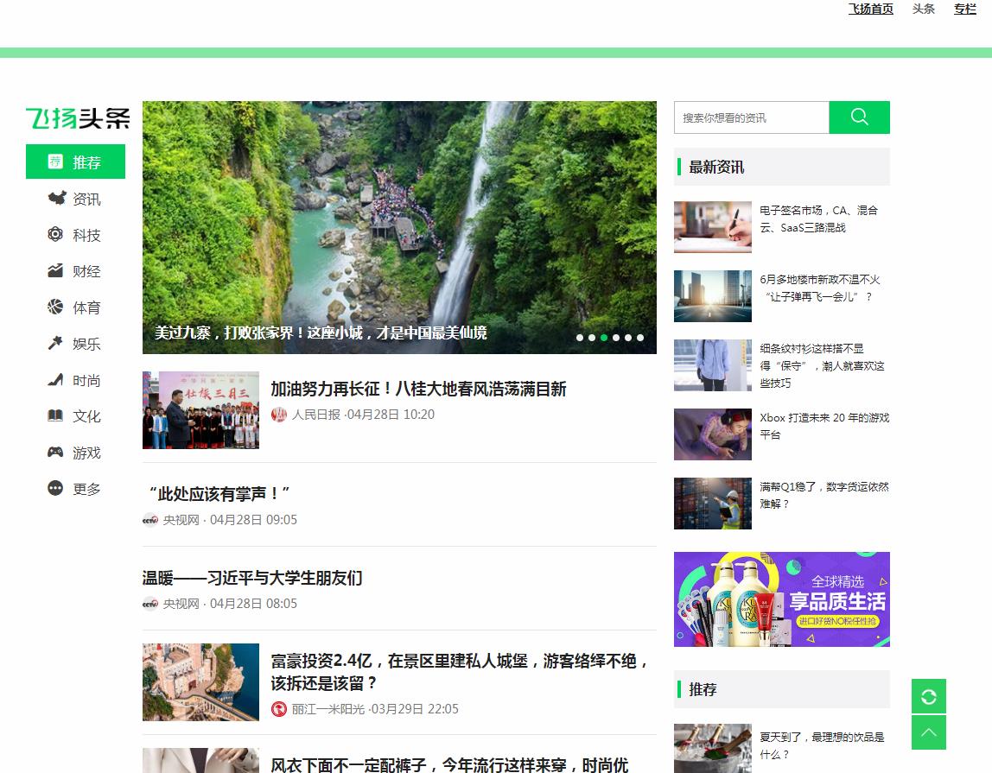Open 夏天到了 drinks recommendation link
The height and width of the screenshot is (773, 992).
click(x=822, y=746)
